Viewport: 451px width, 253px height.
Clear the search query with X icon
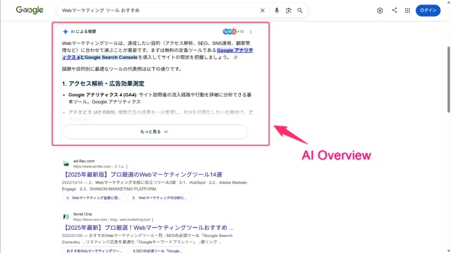tap(262, 11)
